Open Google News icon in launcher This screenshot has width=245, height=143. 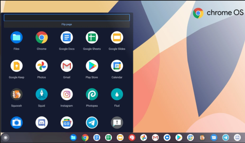[67, 123]
